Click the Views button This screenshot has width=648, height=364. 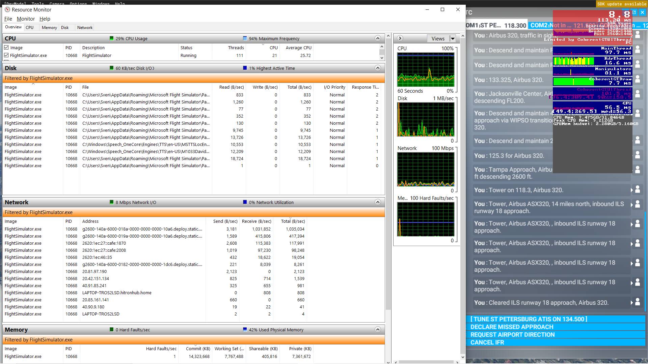438,39
